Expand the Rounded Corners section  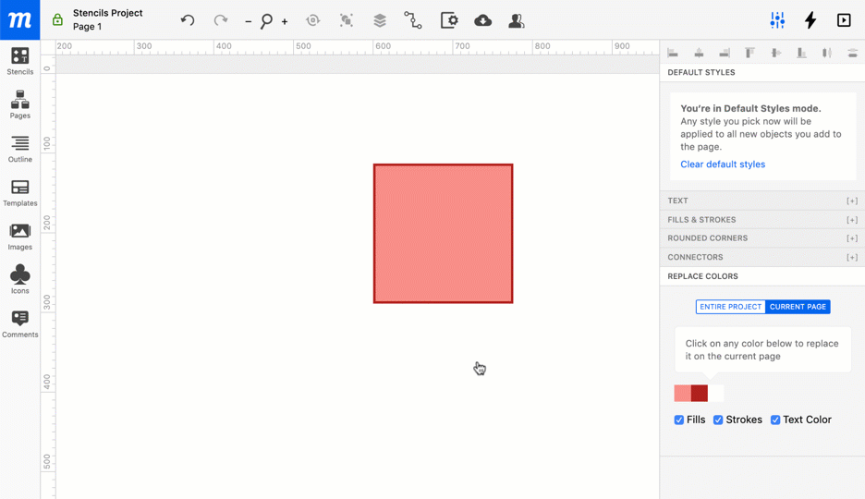point(762,238)
